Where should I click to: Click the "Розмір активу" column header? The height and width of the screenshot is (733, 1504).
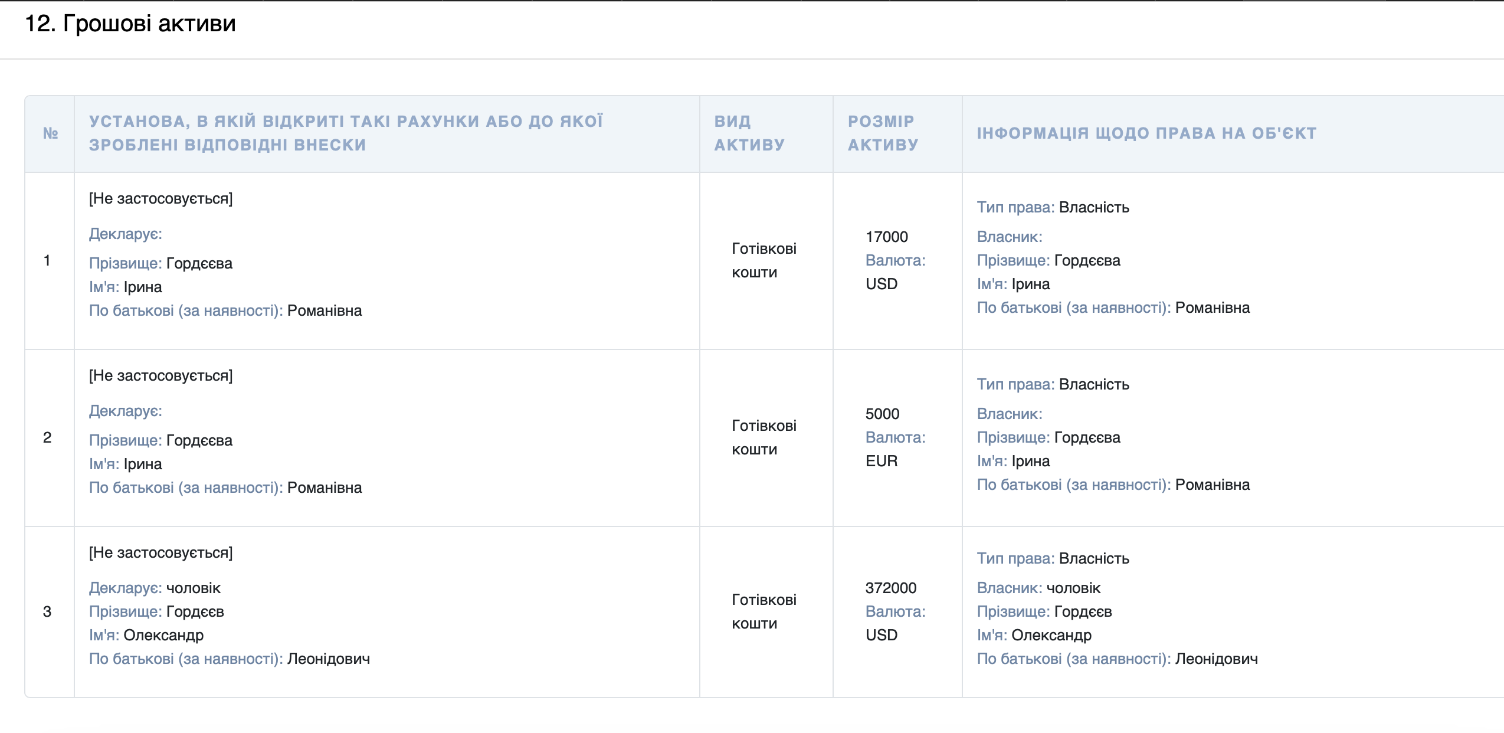(883, 133)
